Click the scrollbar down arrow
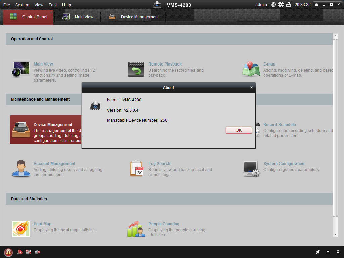This screenshot has width=344, height=258. (x=335, y=234)
